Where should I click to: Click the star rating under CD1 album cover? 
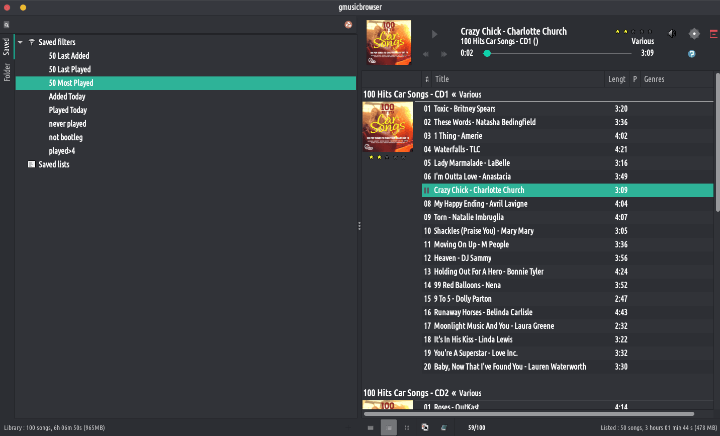pyautogui.click(x=387, y=157)
